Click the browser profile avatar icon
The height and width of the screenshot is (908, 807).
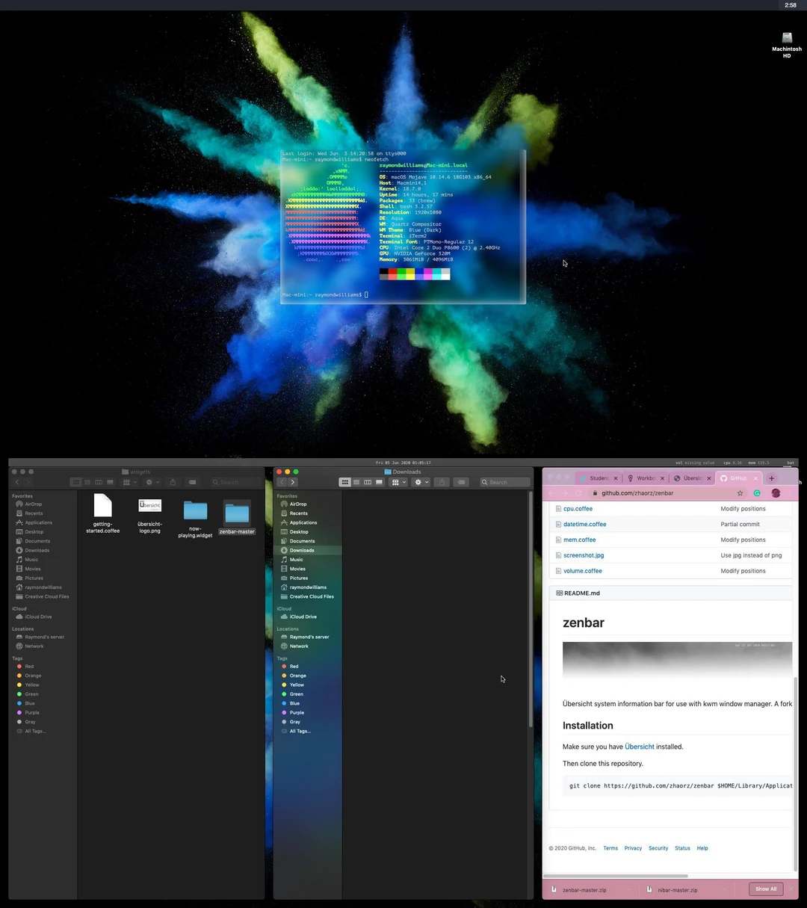click(776, 493)
